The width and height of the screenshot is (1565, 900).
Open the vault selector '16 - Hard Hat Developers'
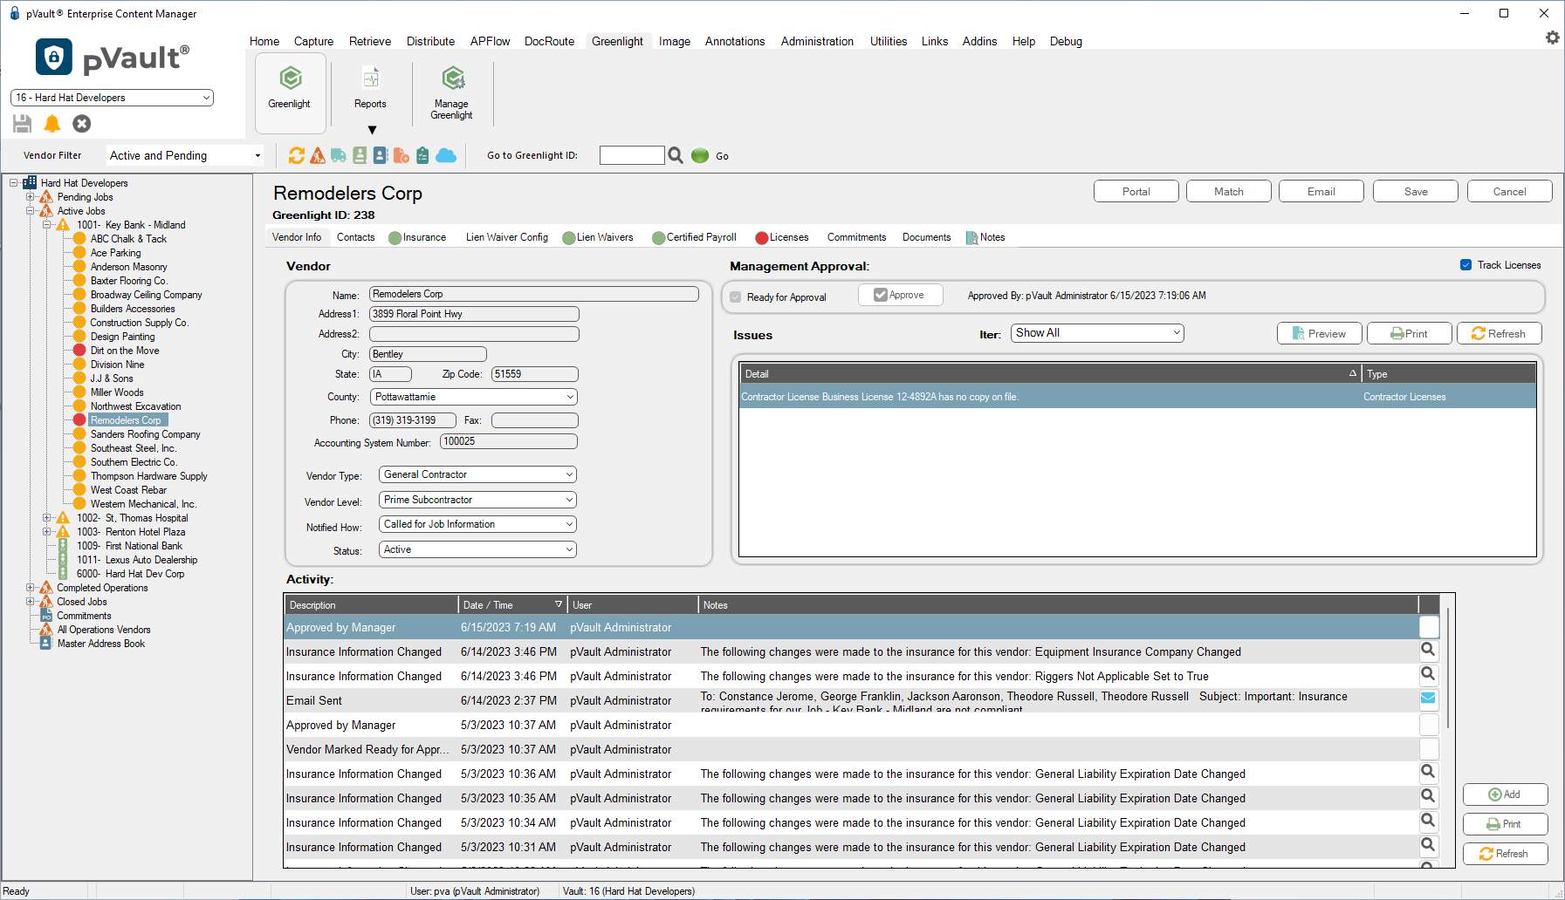pos(112,98)
